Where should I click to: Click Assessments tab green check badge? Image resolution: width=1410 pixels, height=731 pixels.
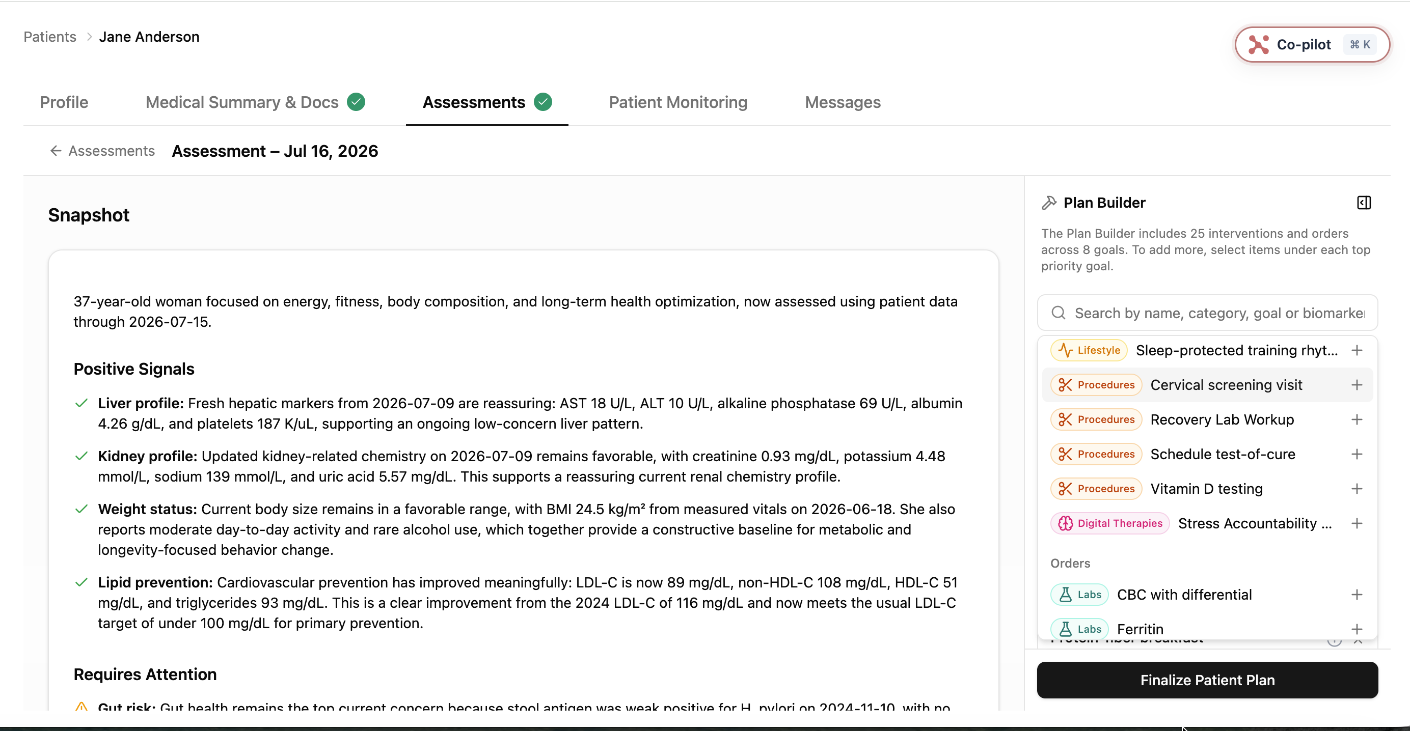[x=543, y=102]
